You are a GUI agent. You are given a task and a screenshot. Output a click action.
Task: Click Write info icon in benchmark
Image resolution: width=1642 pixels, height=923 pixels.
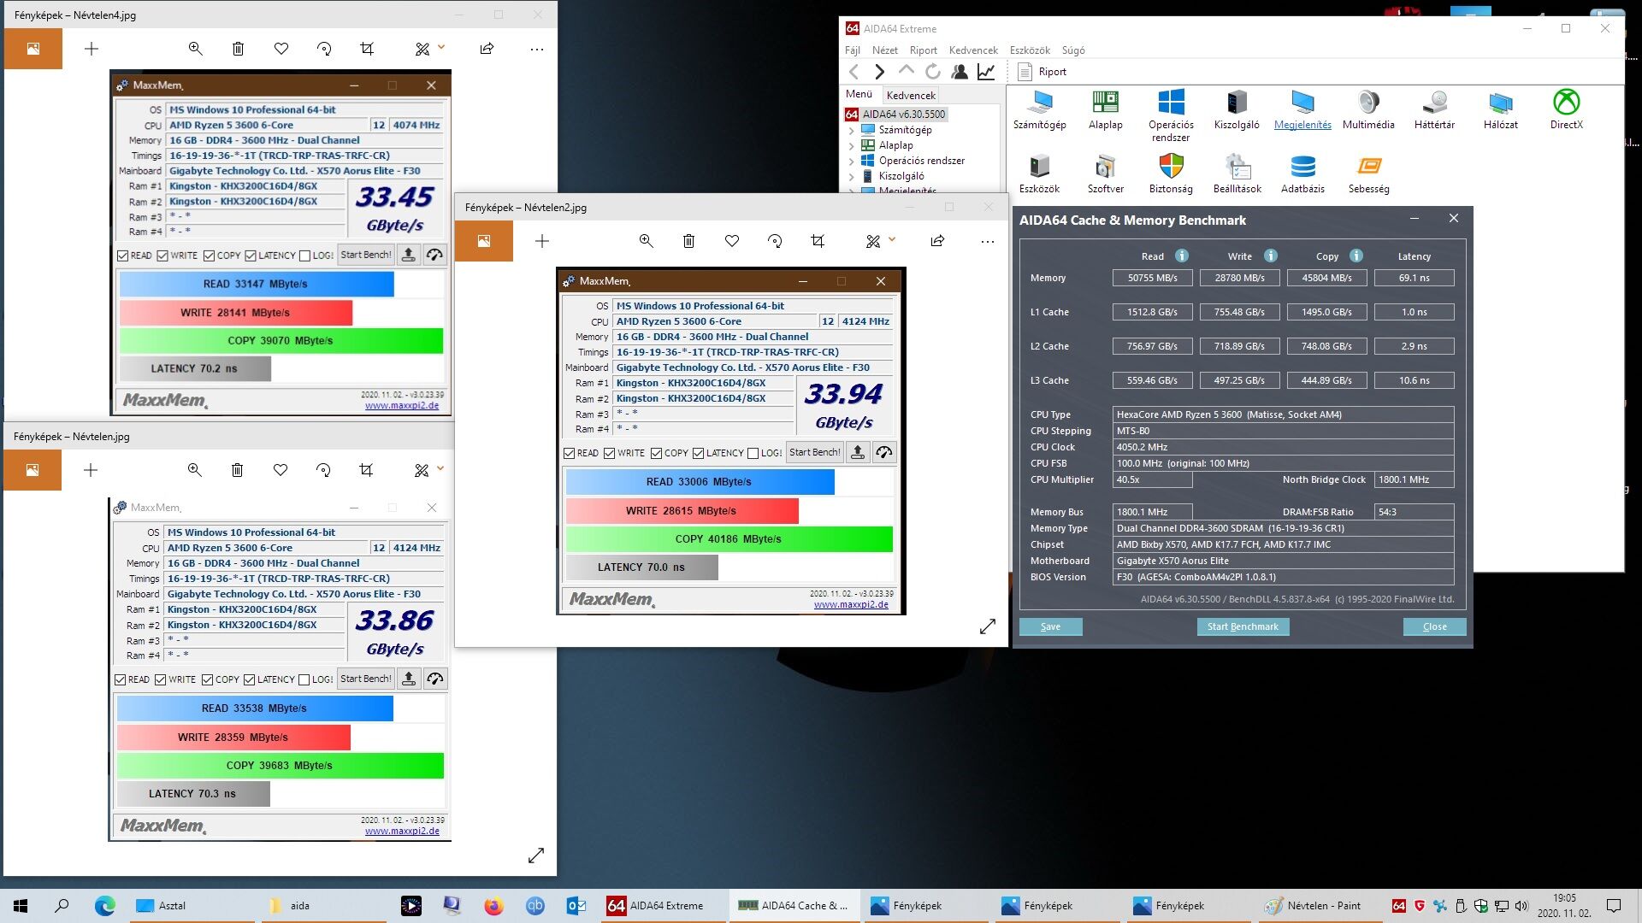pyautogui.click(x=1271, y=256)
